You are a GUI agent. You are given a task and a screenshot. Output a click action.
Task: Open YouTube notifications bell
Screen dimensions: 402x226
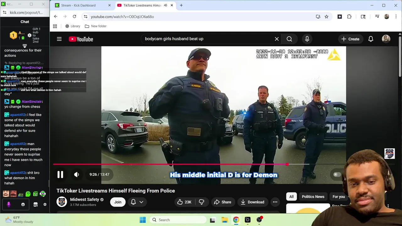coord(371,39)
